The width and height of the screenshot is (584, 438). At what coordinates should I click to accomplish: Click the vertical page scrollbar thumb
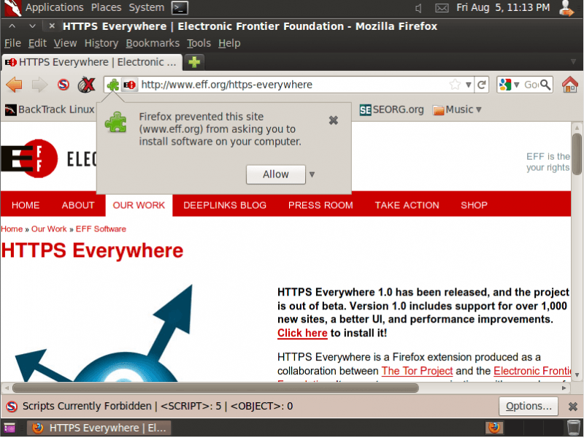[577, 155]
